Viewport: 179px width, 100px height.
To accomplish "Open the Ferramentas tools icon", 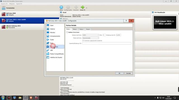I will [4, 8].
